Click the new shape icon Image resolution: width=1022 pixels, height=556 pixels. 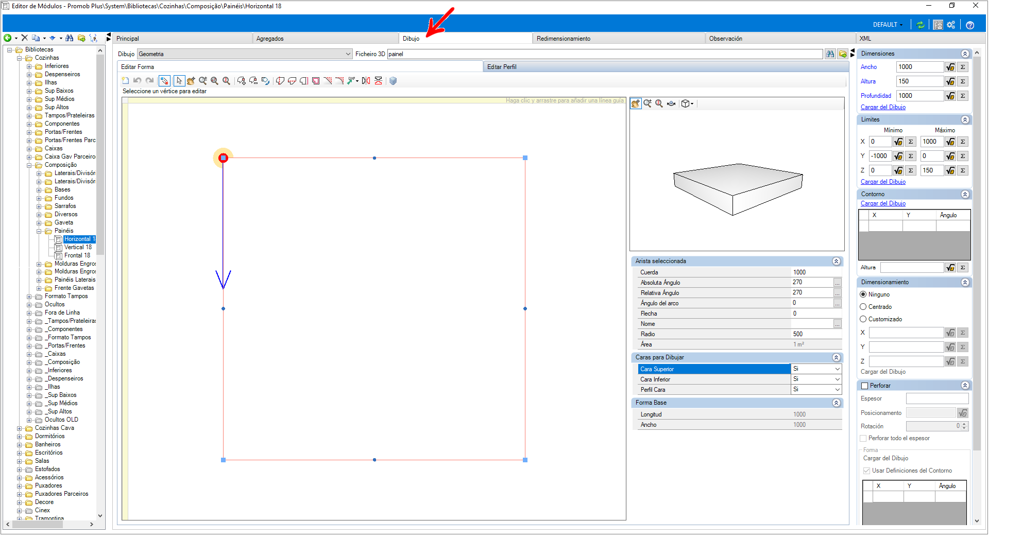(125, 81)
